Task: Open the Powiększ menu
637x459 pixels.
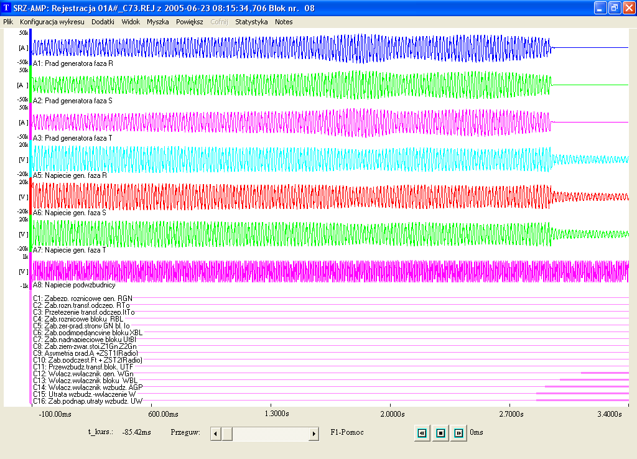Action: pyautogui.click(x=189, y=21)
